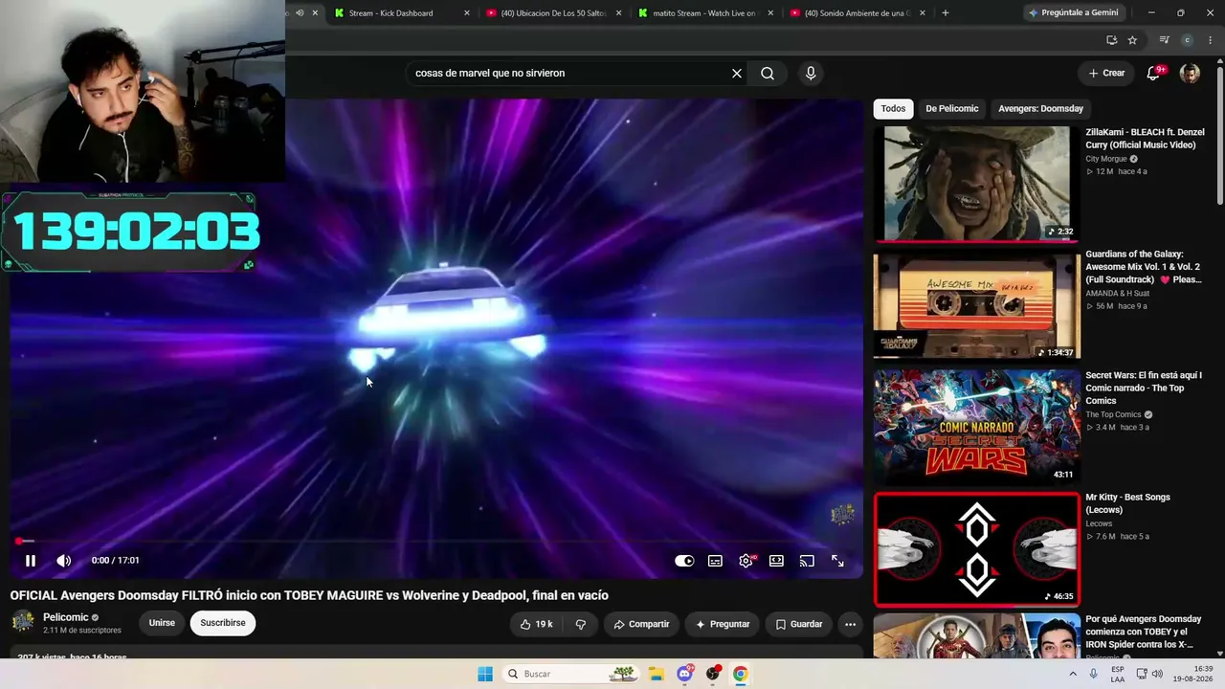Mute the audio-playing tab via speaker icon

299,13
